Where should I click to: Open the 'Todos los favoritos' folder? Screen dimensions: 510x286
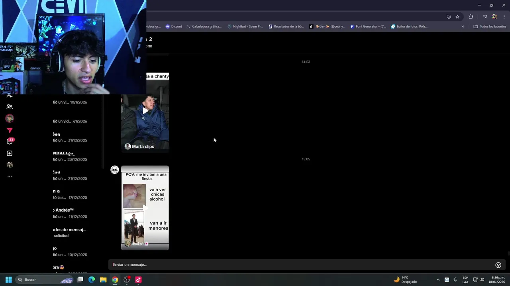(x=490, y=27)
